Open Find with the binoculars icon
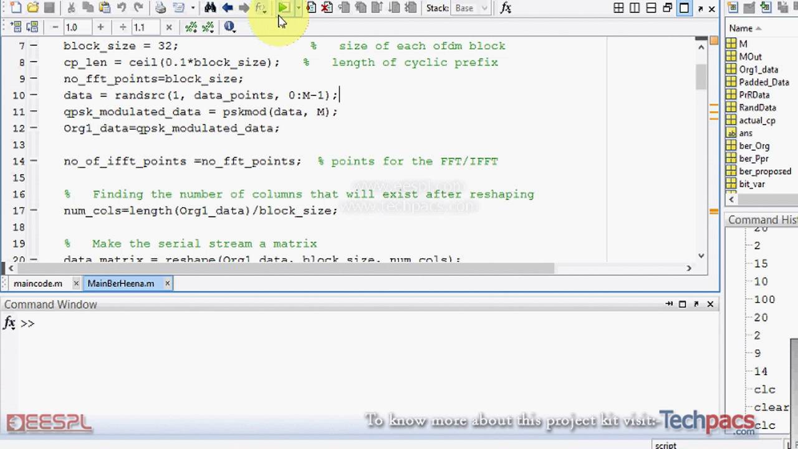This screenshot has height=449, width=798. tap(210, 8)
